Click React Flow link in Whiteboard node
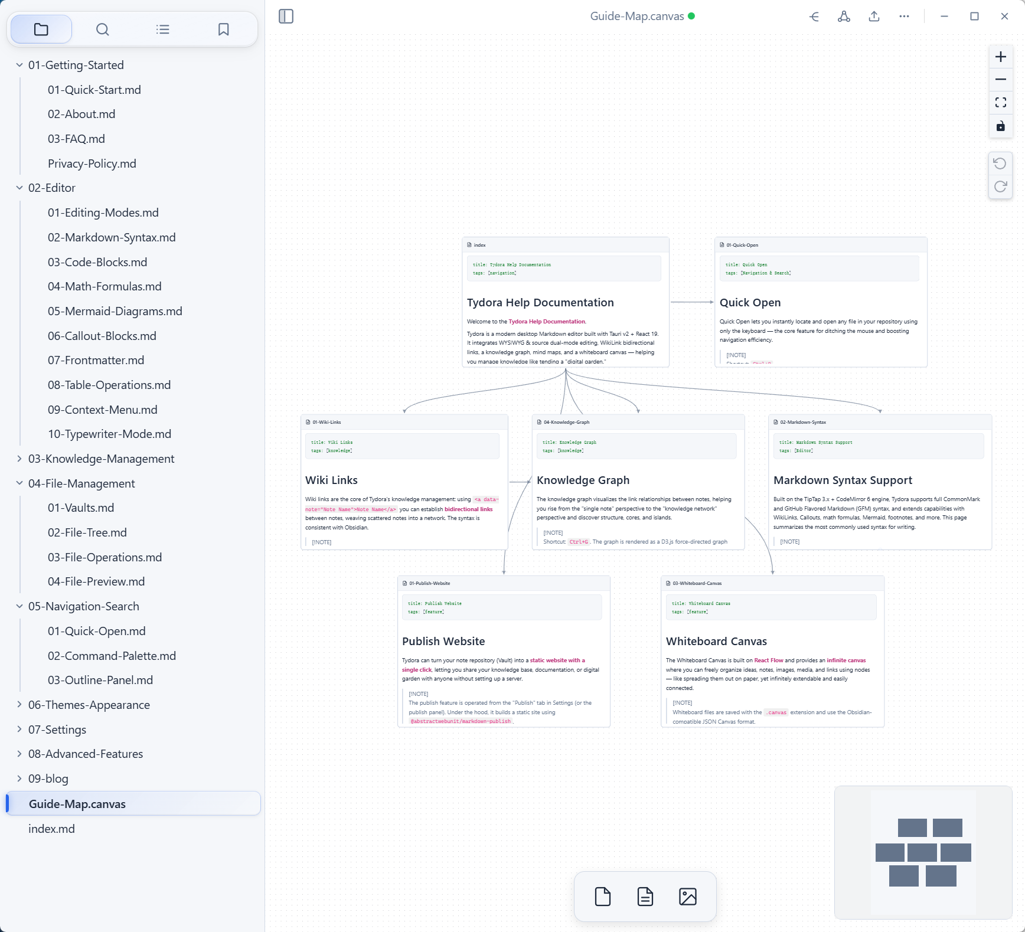Viewport: 1025px width, 932px height. click(769, 660)
